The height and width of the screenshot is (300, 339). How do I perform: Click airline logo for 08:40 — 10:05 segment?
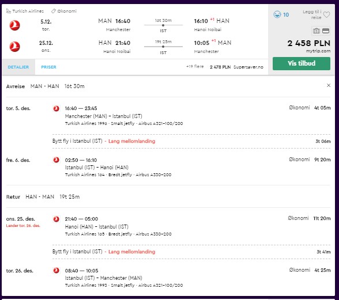[56, 271]
